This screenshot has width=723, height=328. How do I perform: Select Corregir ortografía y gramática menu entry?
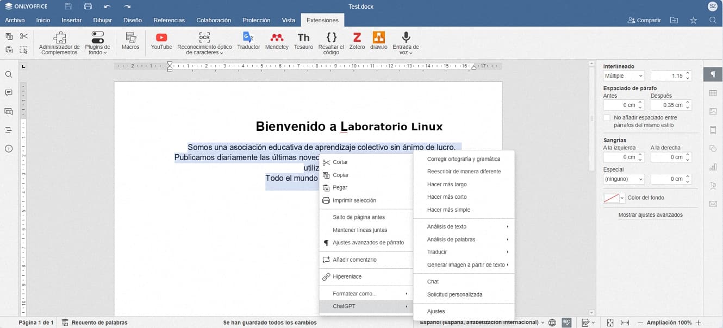(463, 159)
